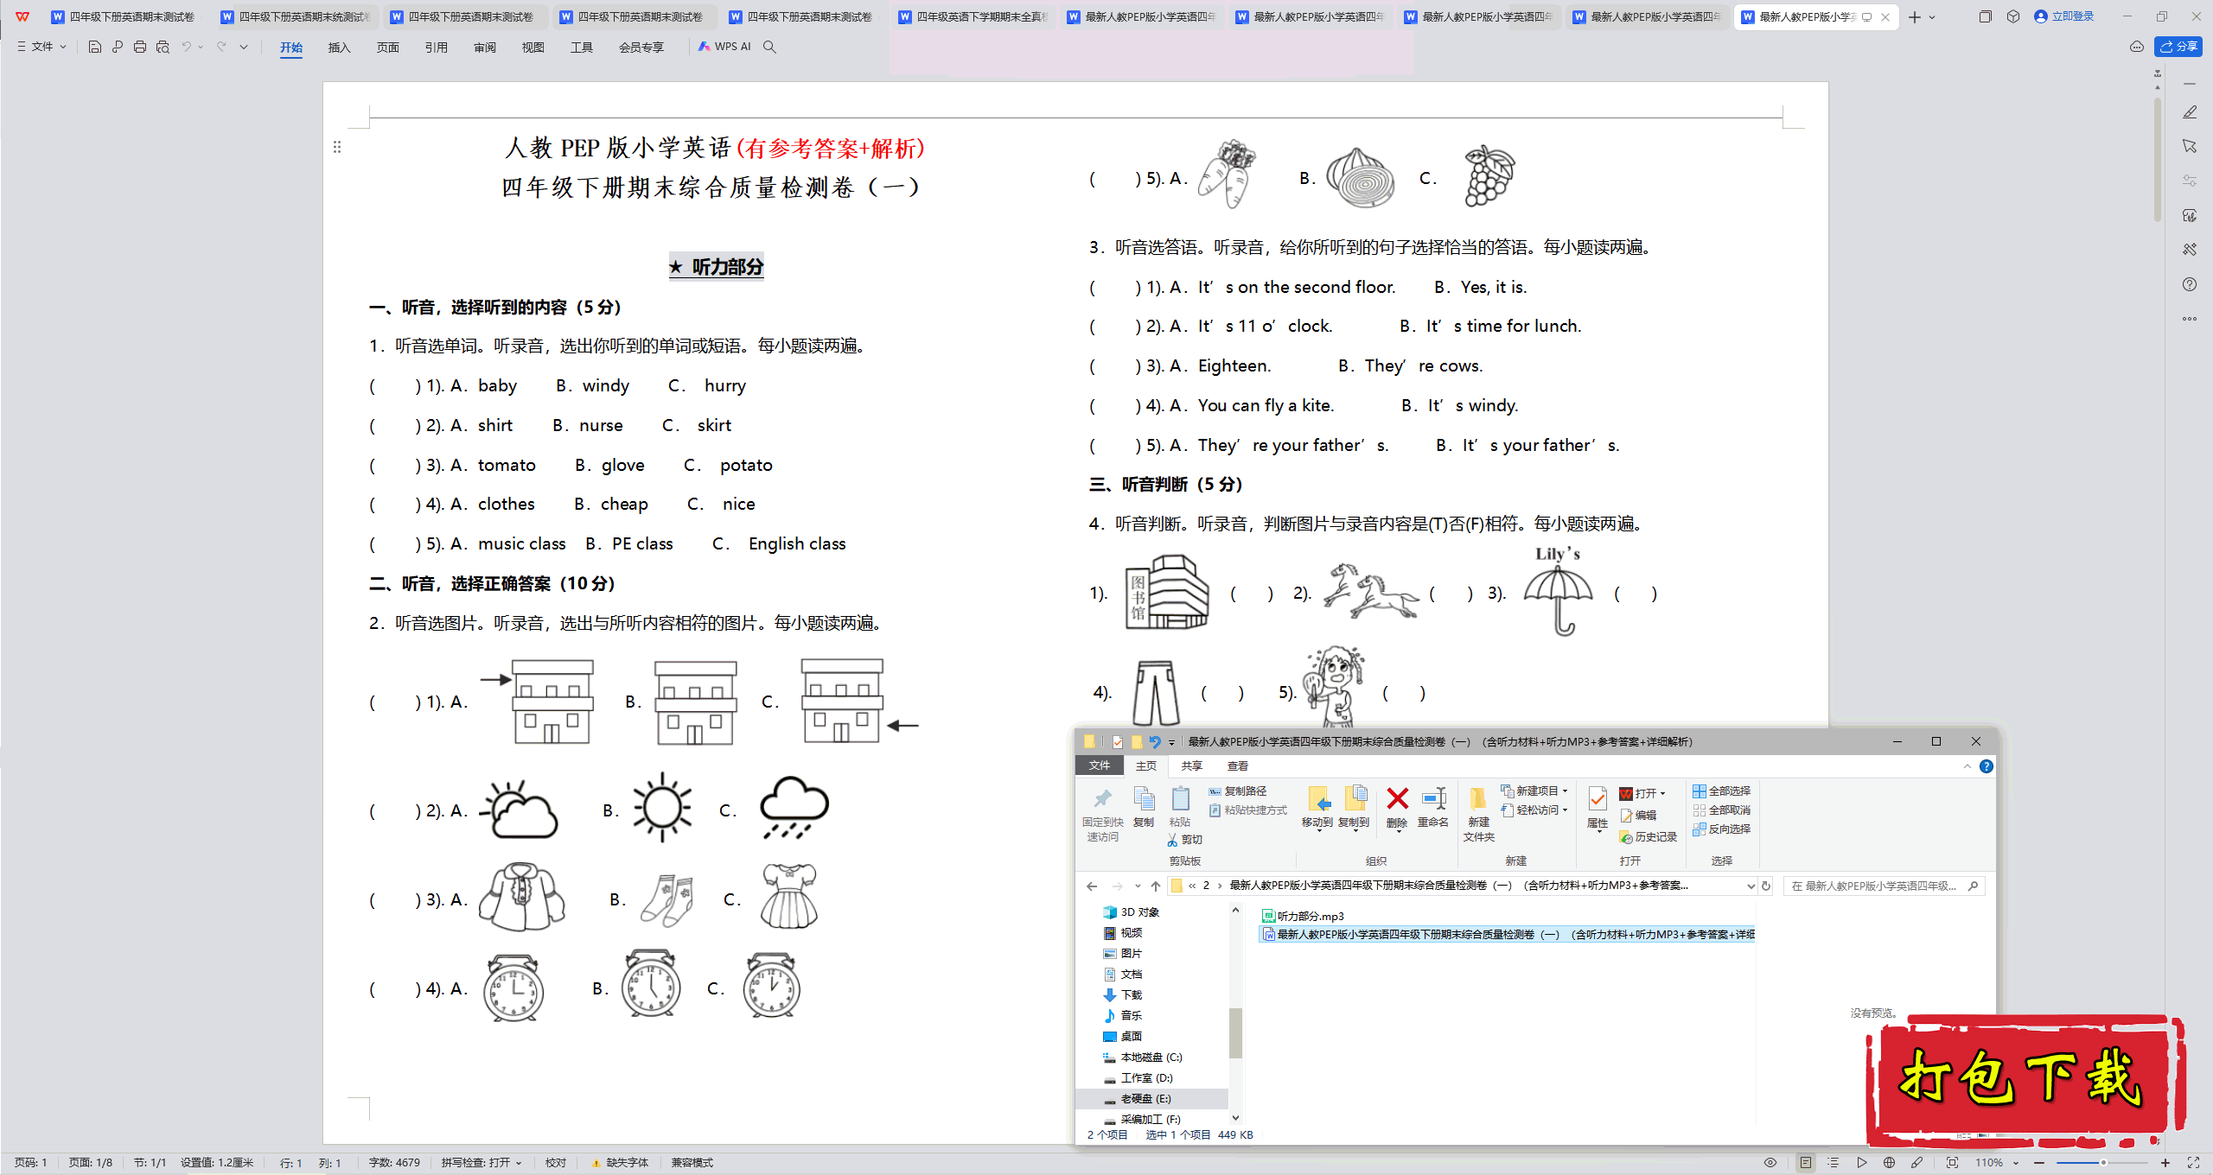The width and height of the screenshot is (2213, 1175).
Task: Switch to the 视图 ribbon tab
Action: pyautogui.click(x=533, y=48)
